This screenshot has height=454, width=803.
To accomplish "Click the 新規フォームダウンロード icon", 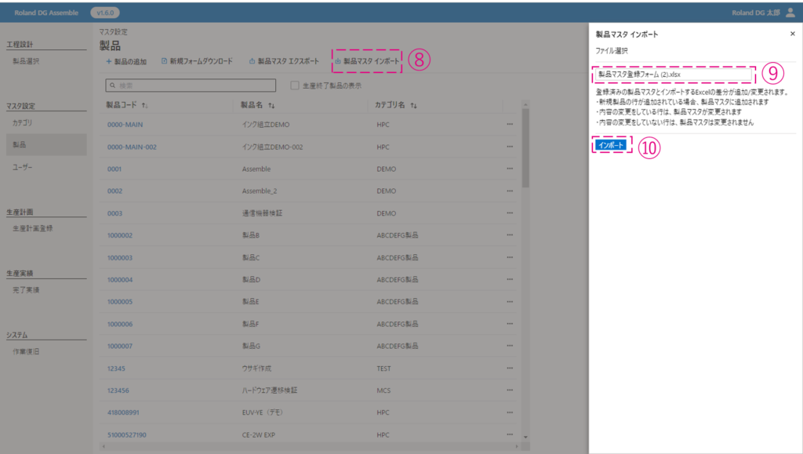I will click(164, 61).
